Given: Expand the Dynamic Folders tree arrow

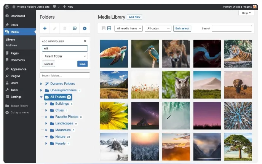Looking at the screenshot, I should point(41,84).
